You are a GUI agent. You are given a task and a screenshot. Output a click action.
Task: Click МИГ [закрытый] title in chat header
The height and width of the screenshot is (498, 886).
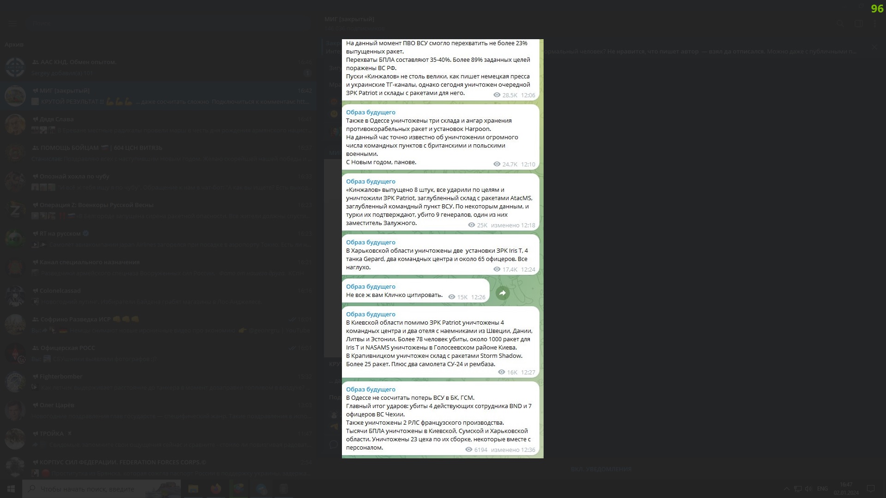[x=349, y=19]
